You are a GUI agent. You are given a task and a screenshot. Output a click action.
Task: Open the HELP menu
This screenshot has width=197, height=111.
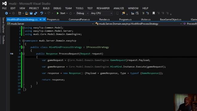click(145, 8)
